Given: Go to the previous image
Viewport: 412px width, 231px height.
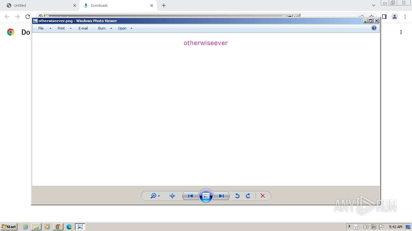Looking at the screenshot, I should click(191, 196).
